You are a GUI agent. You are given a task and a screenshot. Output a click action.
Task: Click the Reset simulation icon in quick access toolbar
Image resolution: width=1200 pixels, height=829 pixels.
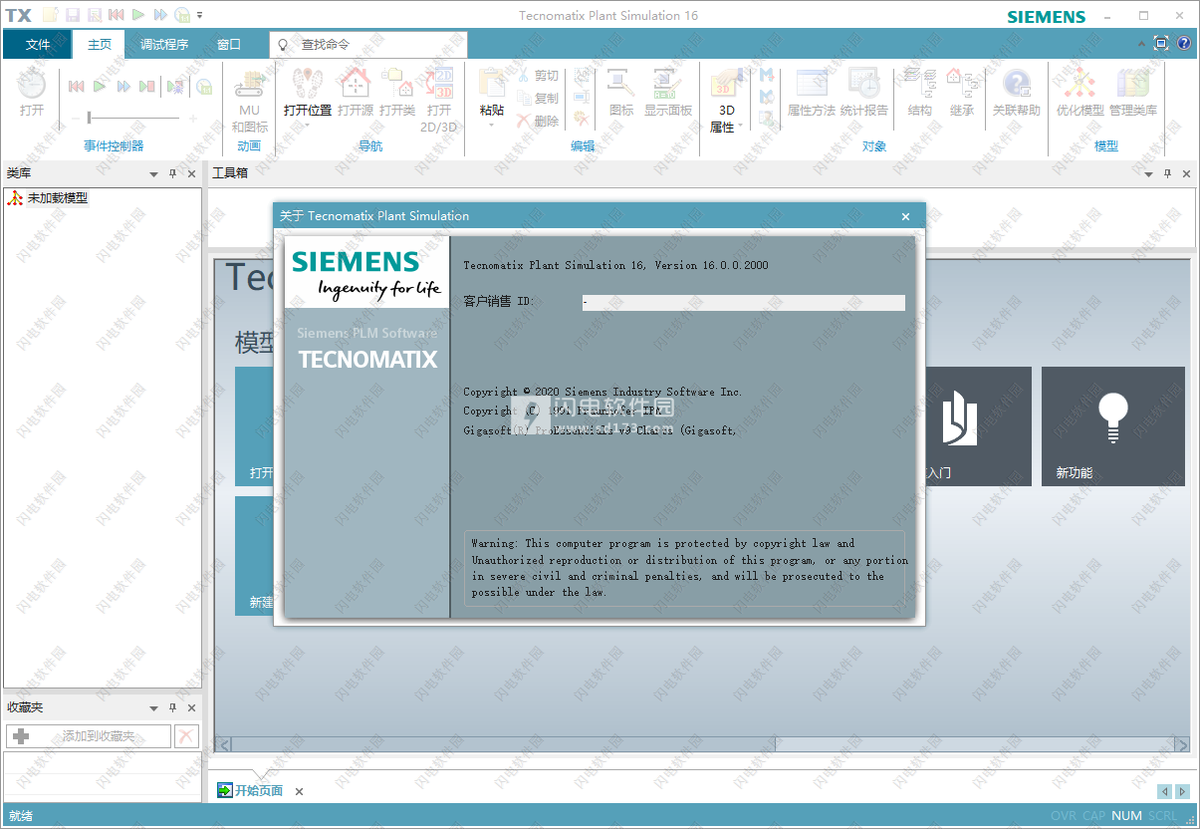pos(117,15)
